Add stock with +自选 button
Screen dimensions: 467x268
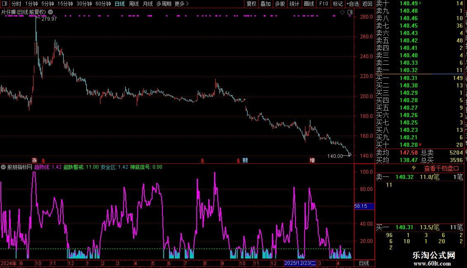coord(353,4)
